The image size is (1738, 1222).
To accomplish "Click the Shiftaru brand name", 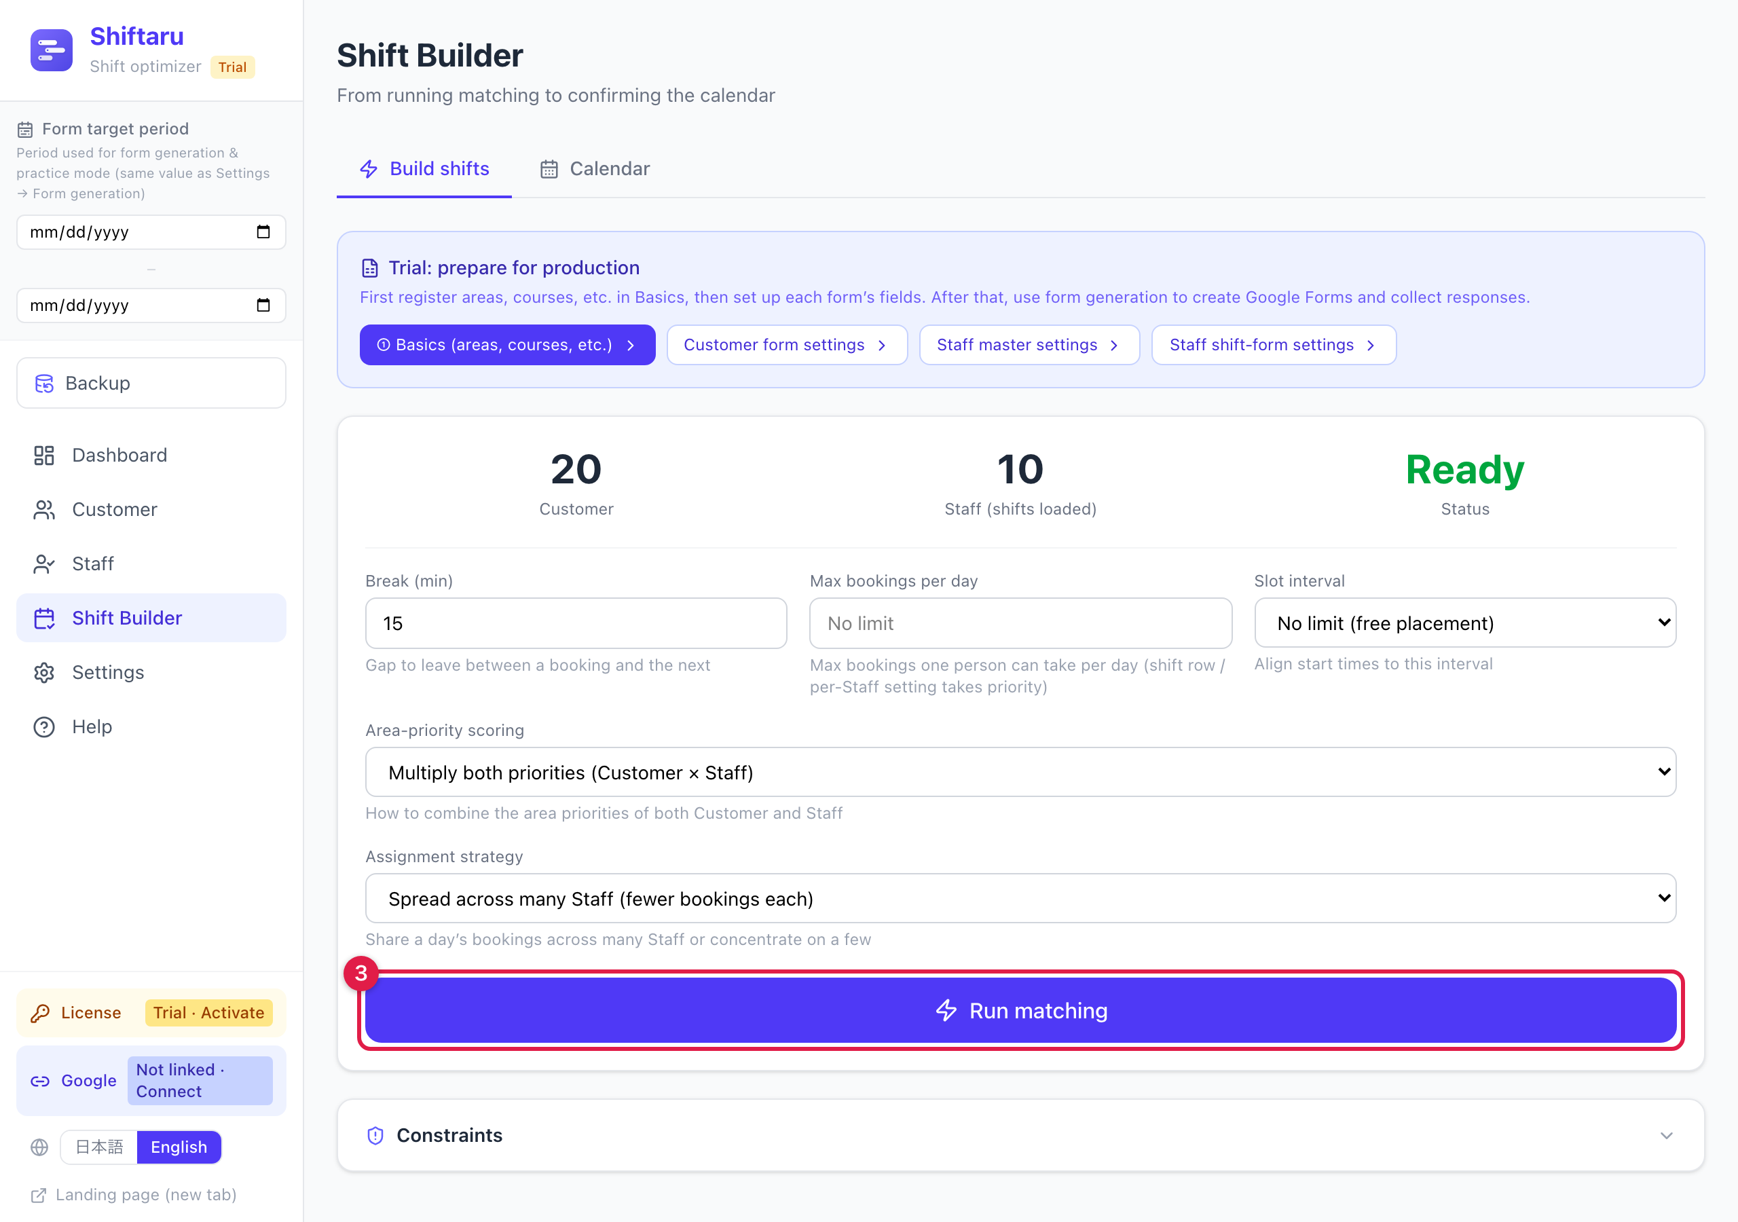I will pos(137,37).
